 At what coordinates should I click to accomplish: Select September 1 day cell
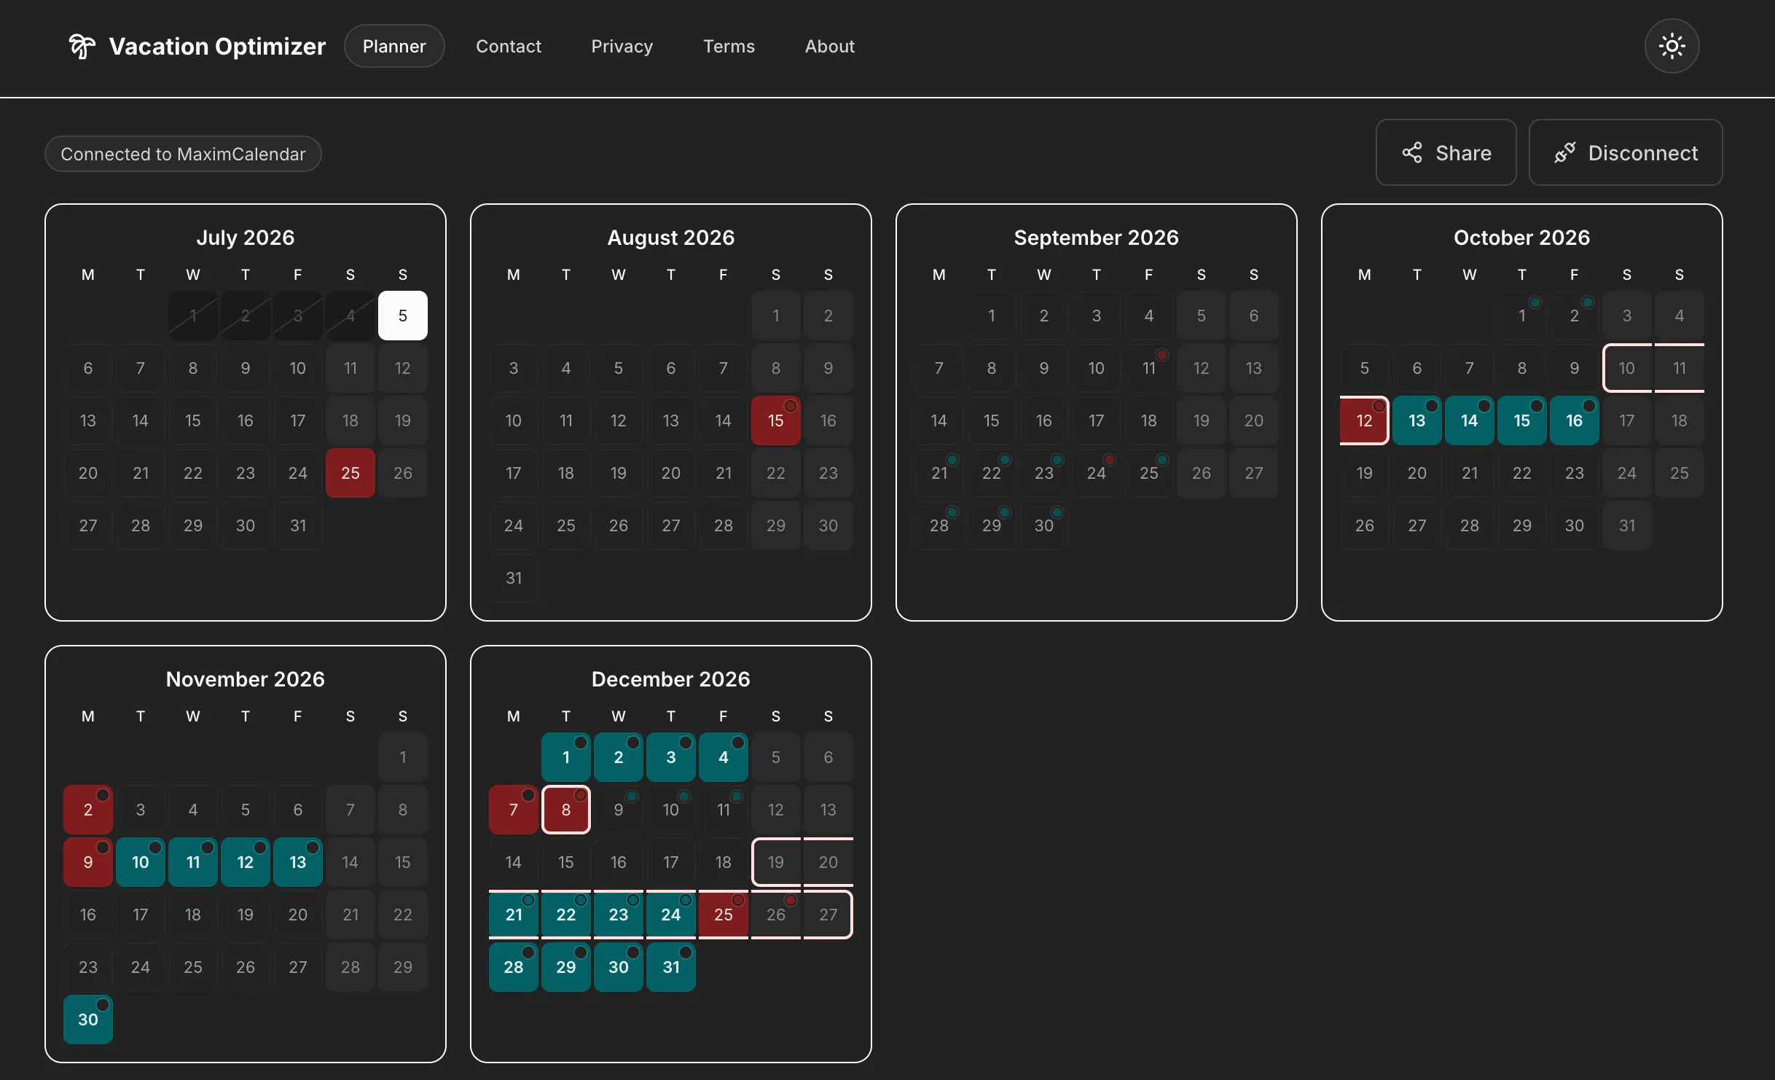coord(992,316)
